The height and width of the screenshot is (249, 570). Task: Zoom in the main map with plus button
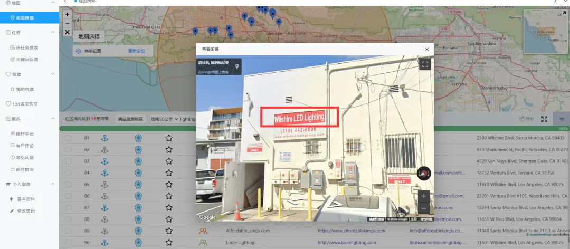[x=67, y=14]
